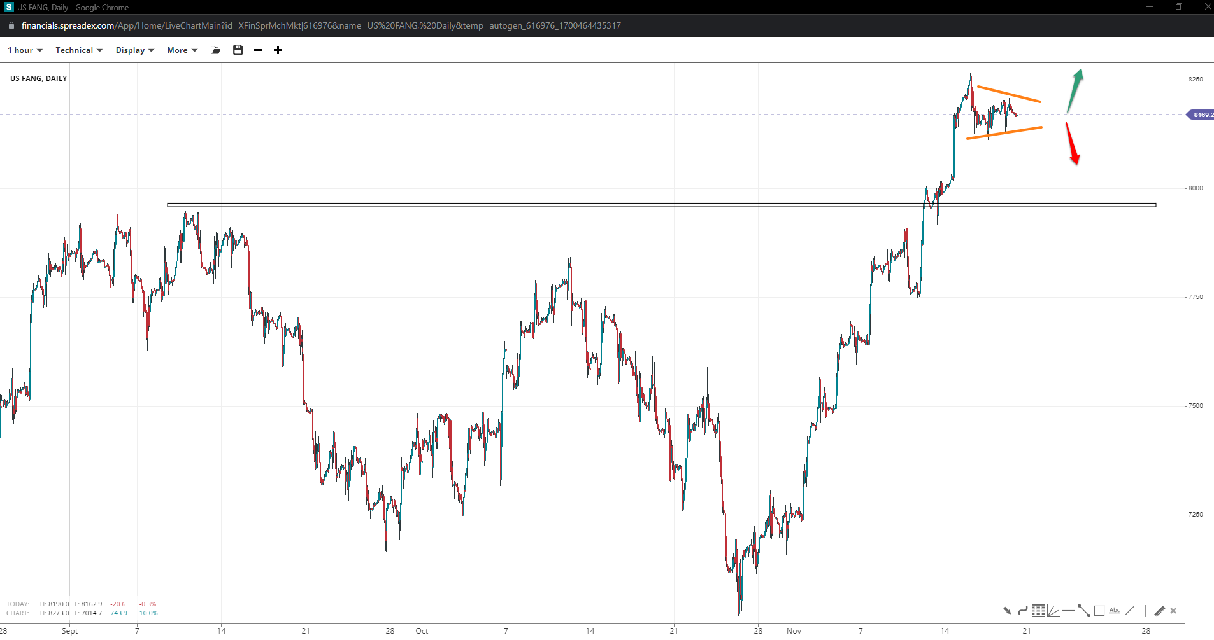Select the freehand curve drawing tool
1214x640 pixels.
pos(1022,611)
